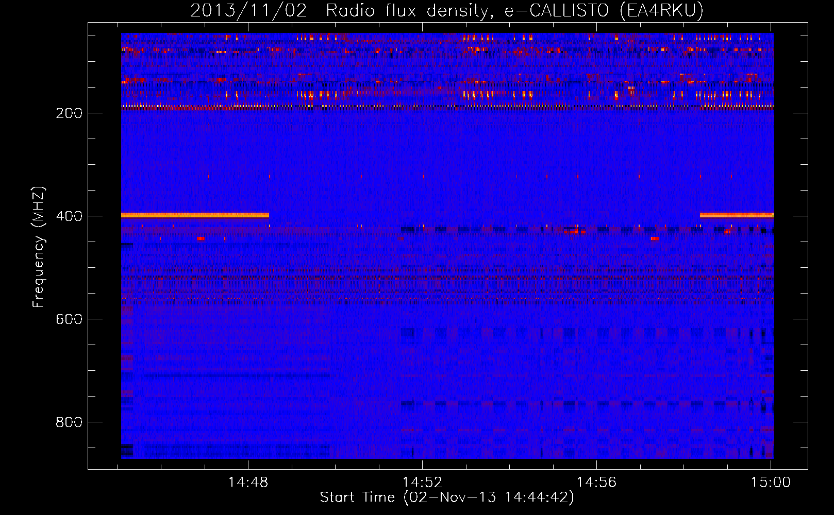
Task: Click the 'Start Time (02-Nov-13 14:44:42)' axis title
Action: tap(447, 497)
